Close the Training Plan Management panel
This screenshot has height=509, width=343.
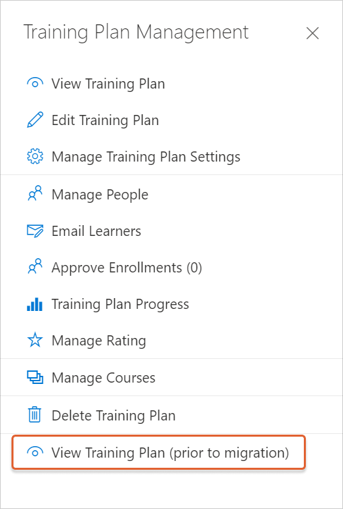tap(313, 33)
